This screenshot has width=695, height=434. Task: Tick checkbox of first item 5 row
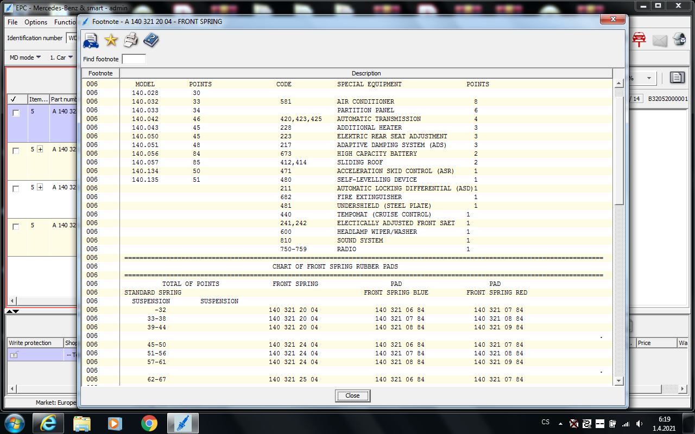(x=16, y=113)
